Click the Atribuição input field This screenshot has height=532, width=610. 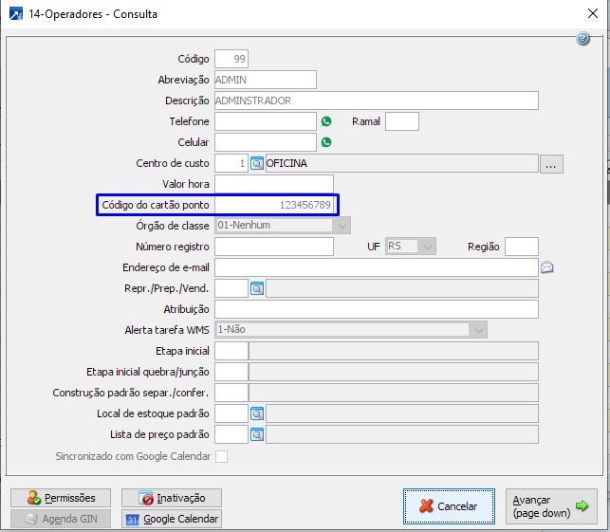point(377,309)
